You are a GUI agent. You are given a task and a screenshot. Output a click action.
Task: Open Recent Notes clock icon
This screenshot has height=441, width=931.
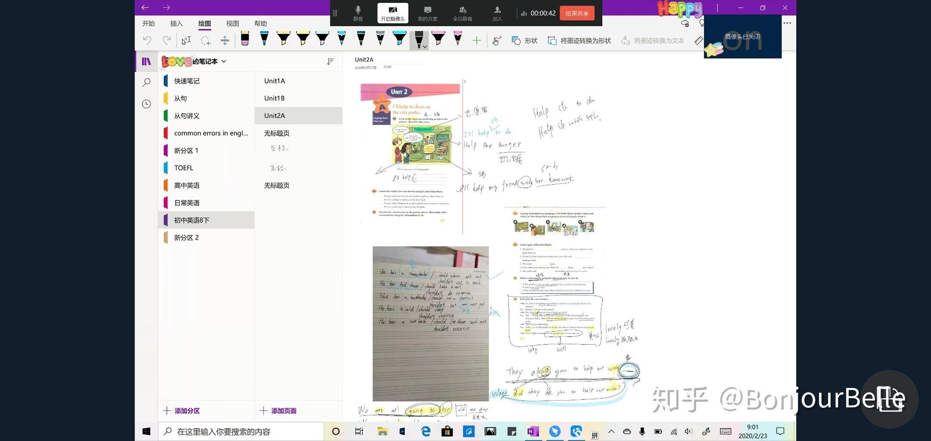point(147,104)
